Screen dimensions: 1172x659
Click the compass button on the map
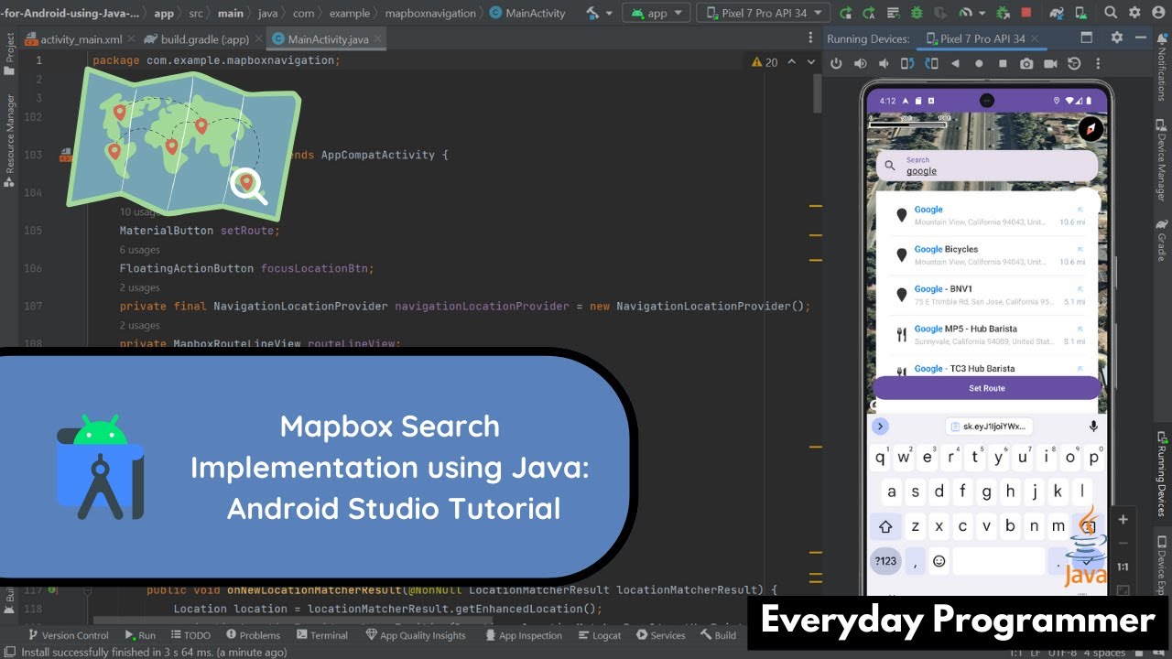coord(1090,129)
